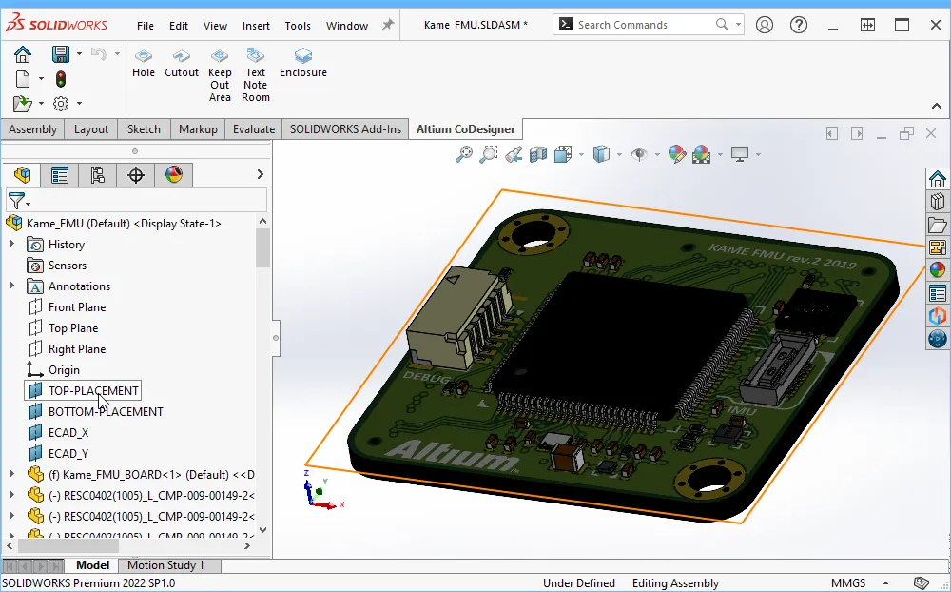Toggle Hide/Show Items eye icon
951x592 pixels.
(x=639, y=154)
